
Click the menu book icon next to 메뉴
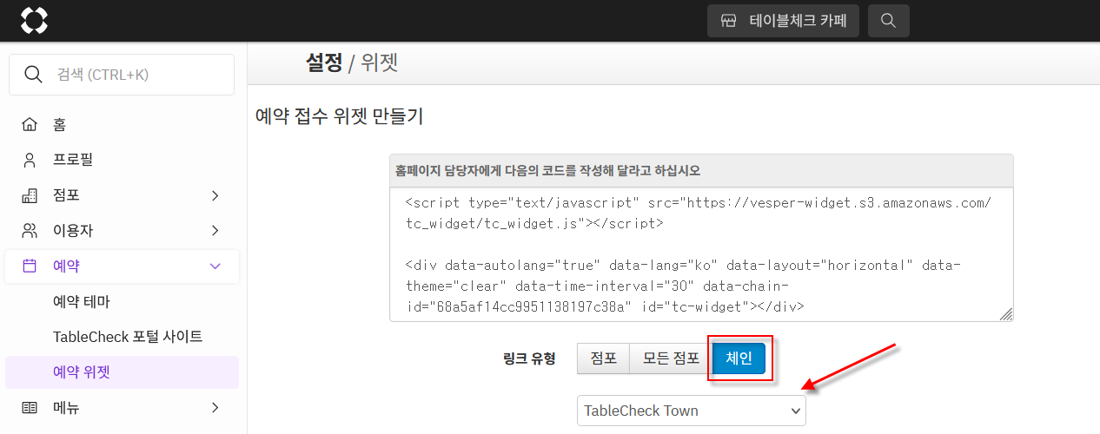click(x=30, y=407)
